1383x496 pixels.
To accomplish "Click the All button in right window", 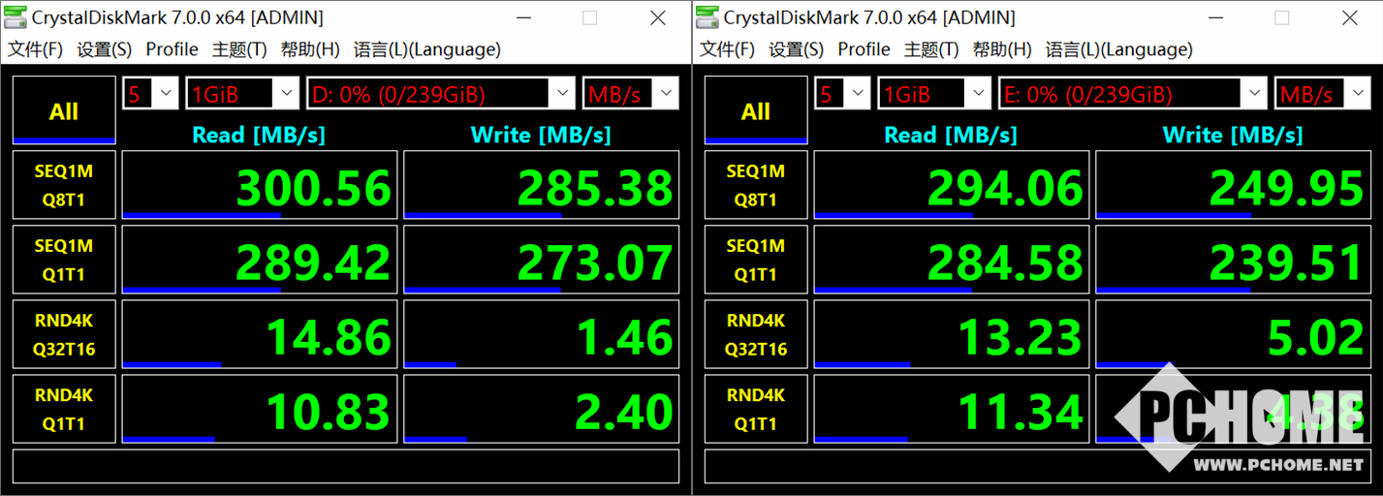I will [756, 110].
